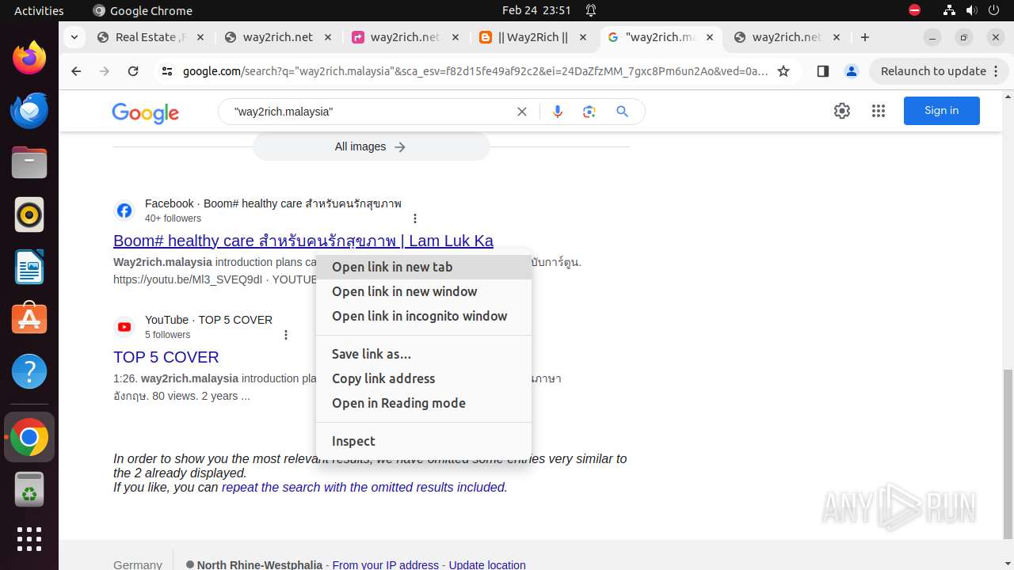Image resolution: width=1014 pixels, height=570 pixels.
Task: Open the Trash dock icon
Action: [x=29, y=489]
